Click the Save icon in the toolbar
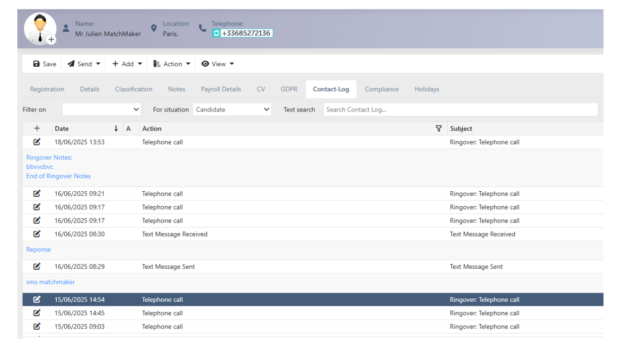The width and height of the screenshot is (621, 348). 36,64
